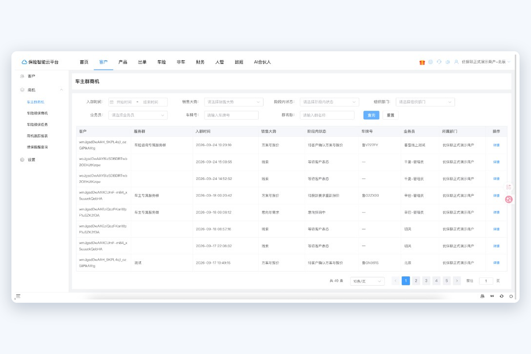The width and height of the screenshot is (531, 354).
Task: Click the 车牌号 input field
Action: pos(231,115)
